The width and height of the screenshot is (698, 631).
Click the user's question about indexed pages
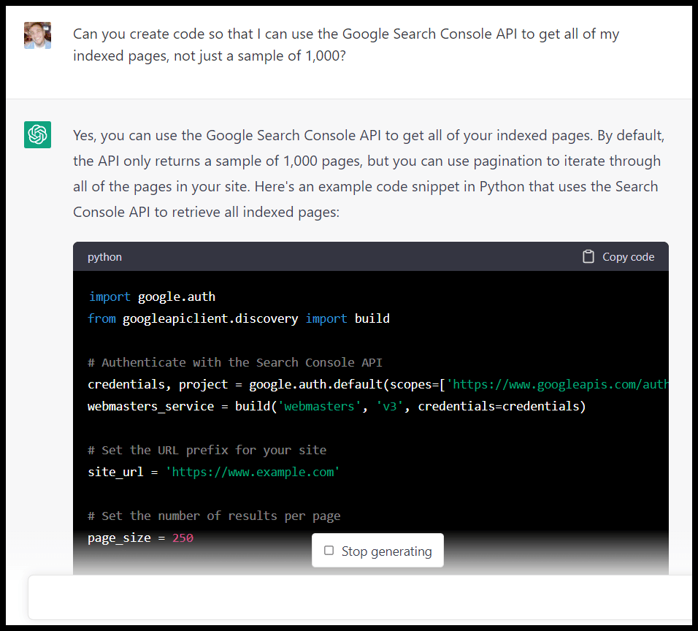(x=346, y=45)
